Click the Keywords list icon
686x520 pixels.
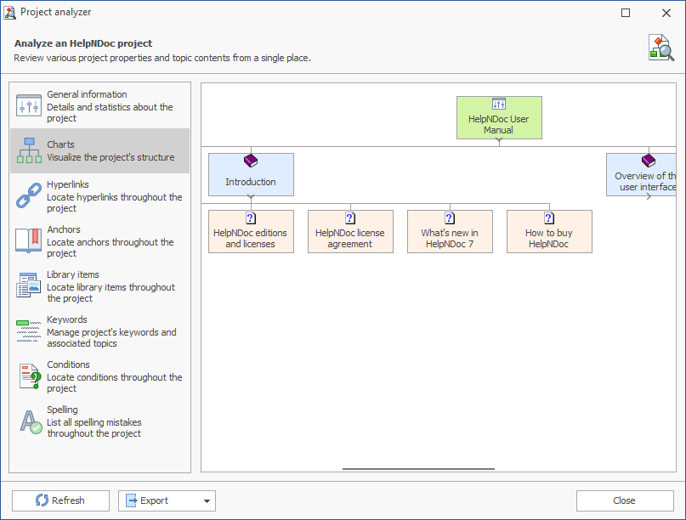click(x=29, y=331)
